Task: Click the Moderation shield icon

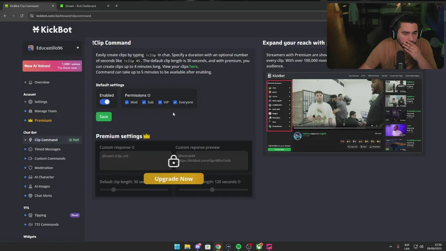Action: 30,168
